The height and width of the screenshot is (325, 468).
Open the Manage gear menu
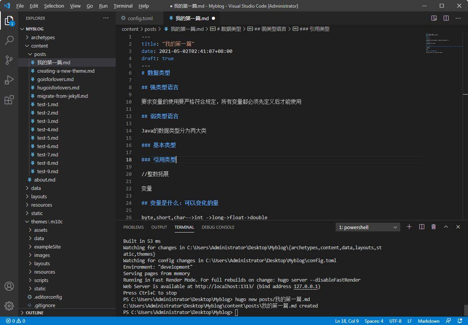tap(9, 306)
